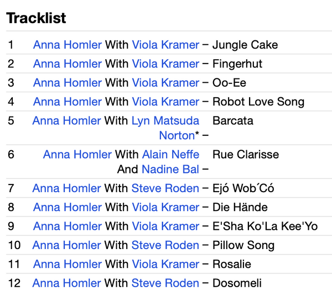Open Anna Homler link on track 9
The image size is (332, 301).
pyautogui.click(x=67, y=226)
